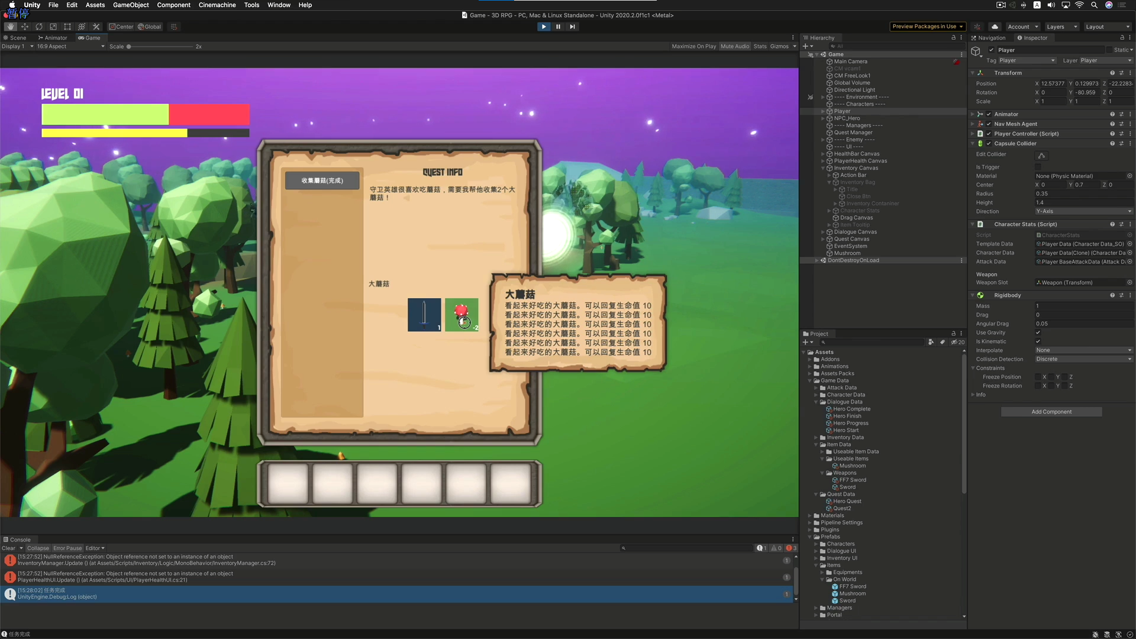Select the Rect Transform tool
The image size is (1136, 639).
tap(67, 27)
